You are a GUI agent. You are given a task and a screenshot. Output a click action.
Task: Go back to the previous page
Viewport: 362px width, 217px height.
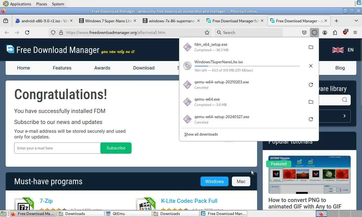[x=7, y=32]
